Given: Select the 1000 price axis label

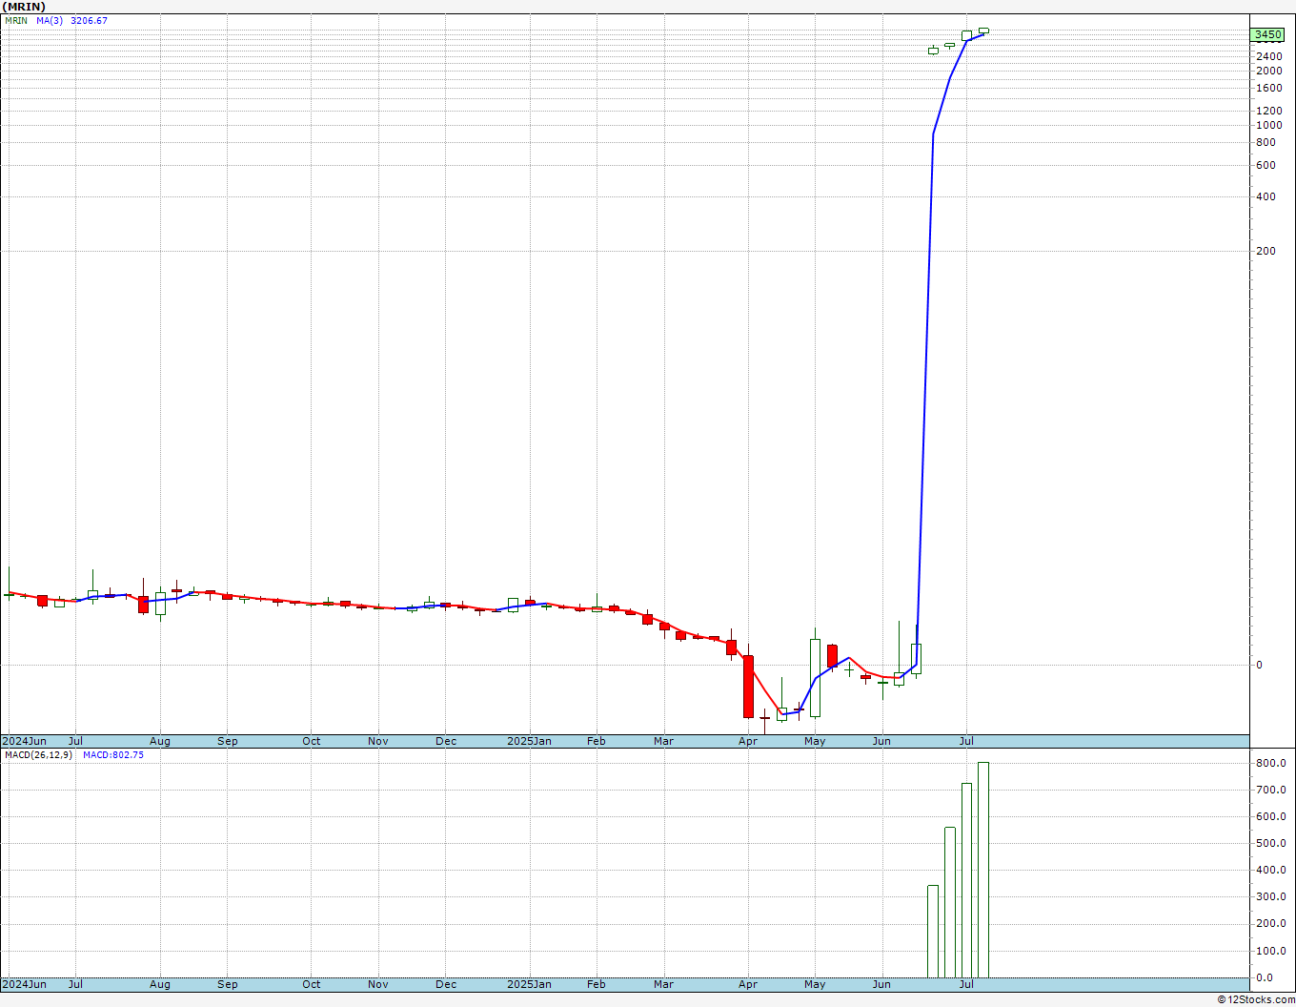Looking at the screenshot, I should 1268,125.
